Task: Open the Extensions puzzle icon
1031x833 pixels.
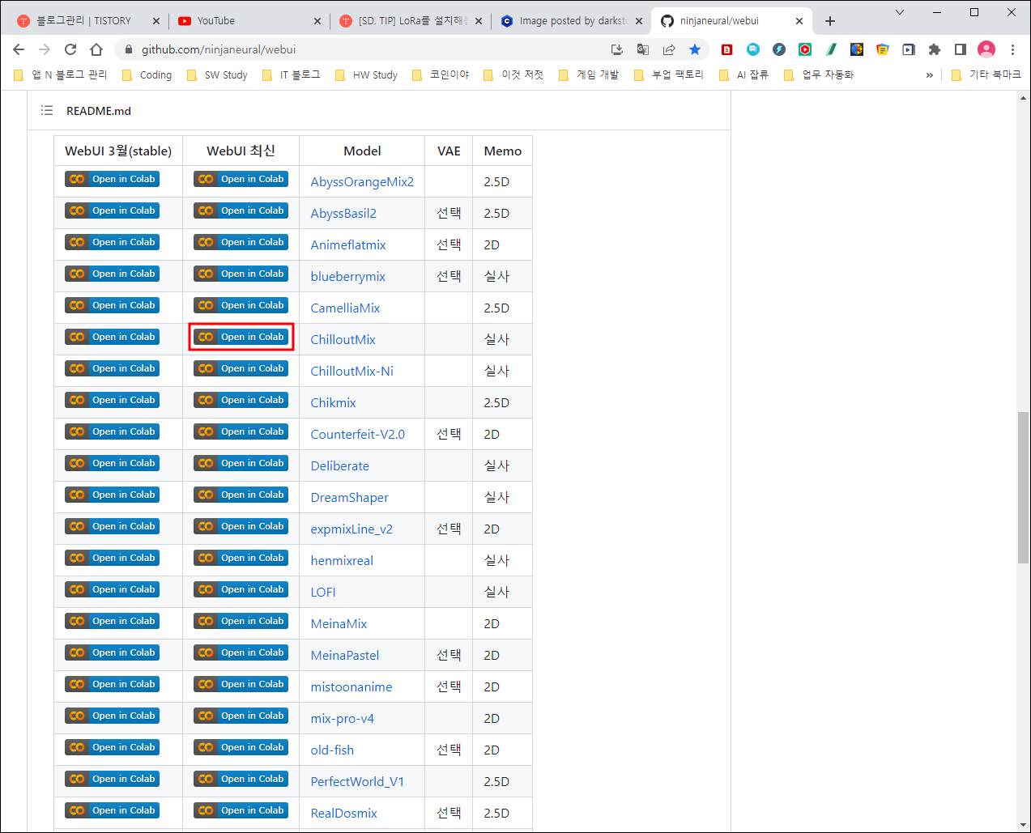Action: click(x=935, y=49)
